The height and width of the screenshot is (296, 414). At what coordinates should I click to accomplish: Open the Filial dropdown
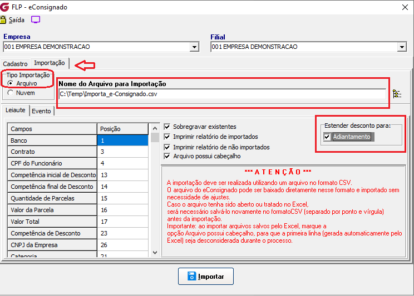[x=402, y=47]
